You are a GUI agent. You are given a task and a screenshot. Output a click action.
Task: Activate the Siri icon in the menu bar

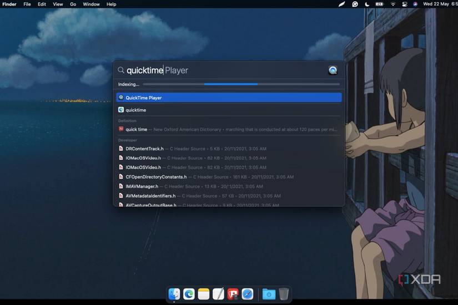click(415, 4)
